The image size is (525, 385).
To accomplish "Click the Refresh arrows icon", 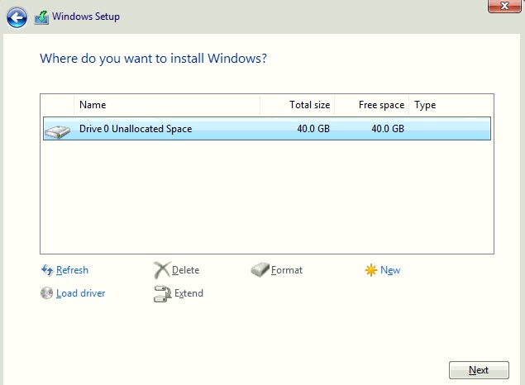I will point(47,270).
